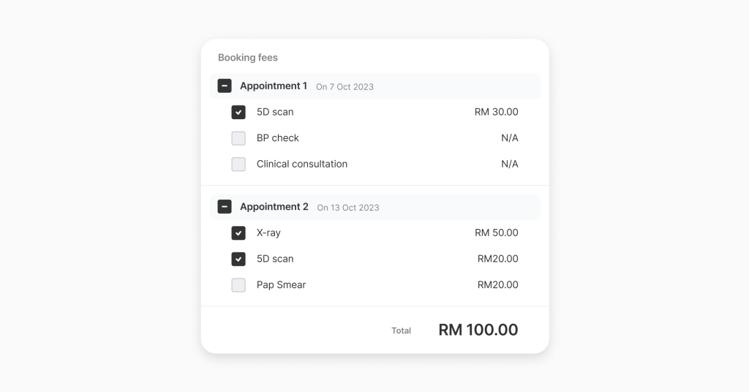The image size is (749, 392).
Task: Uncheck 5D scan under Appointment 2
Action: point(238,259)
